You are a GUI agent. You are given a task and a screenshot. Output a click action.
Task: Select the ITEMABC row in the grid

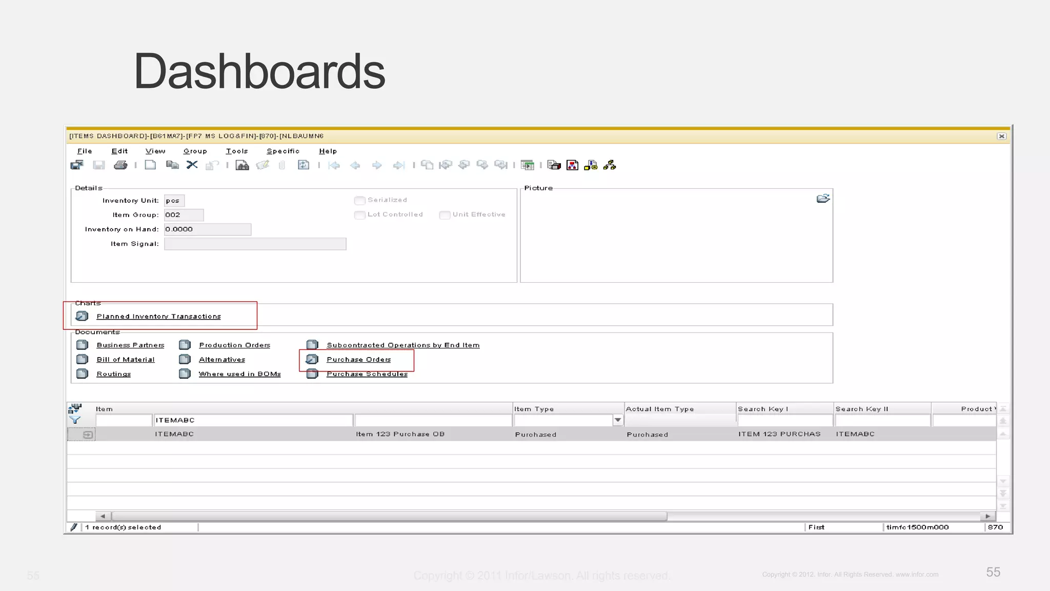click(x=174, y=434)
